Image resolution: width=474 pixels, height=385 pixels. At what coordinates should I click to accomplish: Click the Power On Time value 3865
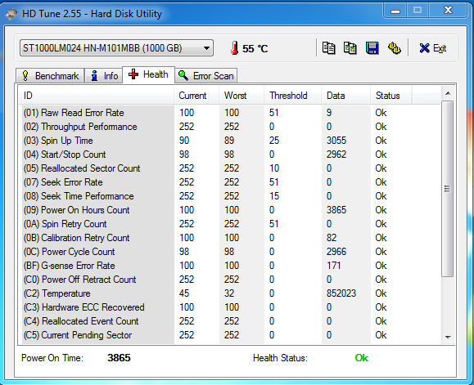coord(119,358)
